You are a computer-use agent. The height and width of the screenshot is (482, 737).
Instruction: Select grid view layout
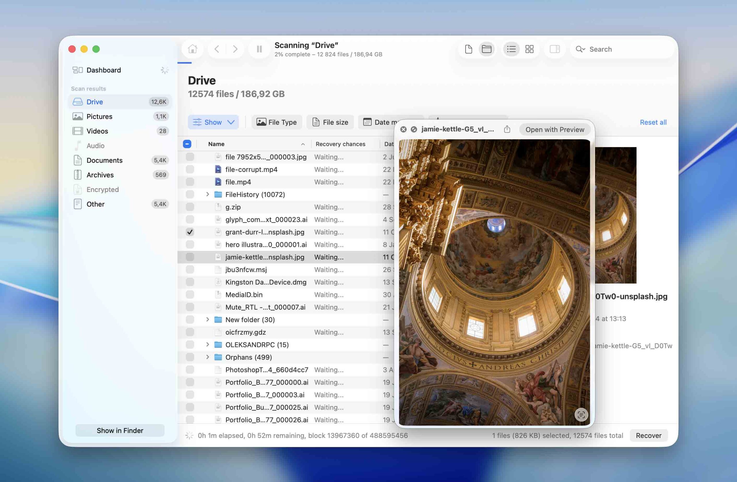click(529, 49)
